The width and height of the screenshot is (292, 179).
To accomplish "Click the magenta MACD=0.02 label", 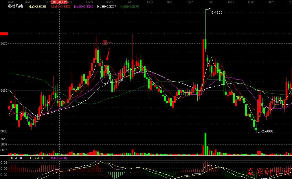I will tap(59, 158).
